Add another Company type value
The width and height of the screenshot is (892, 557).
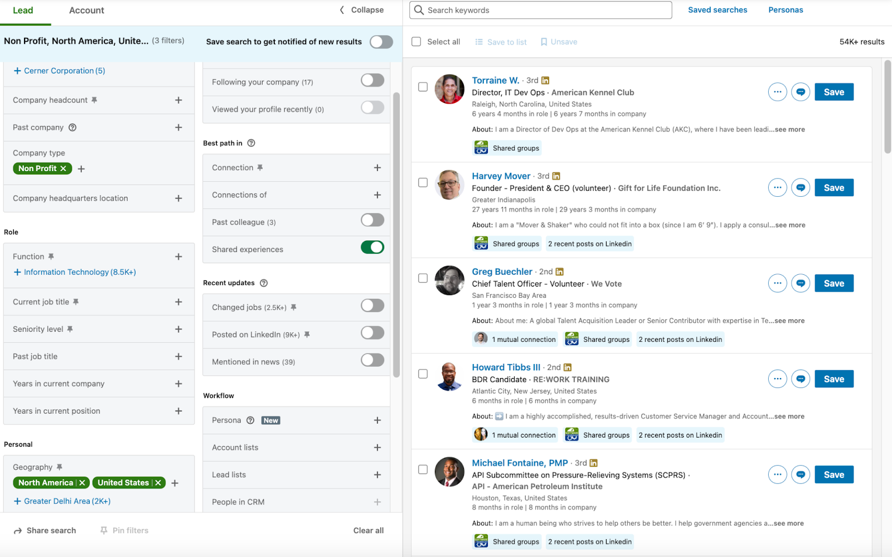(x=81, y=169)
